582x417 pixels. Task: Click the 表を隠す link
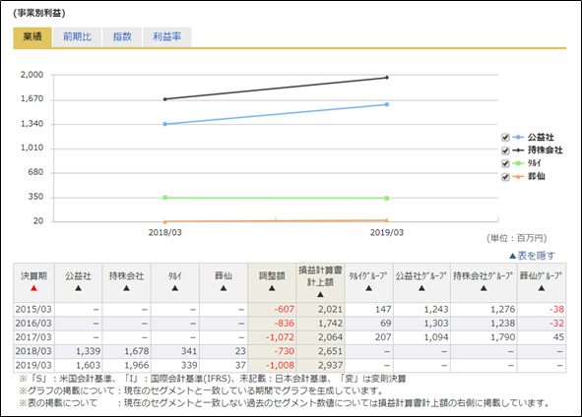tap(532, 256)
